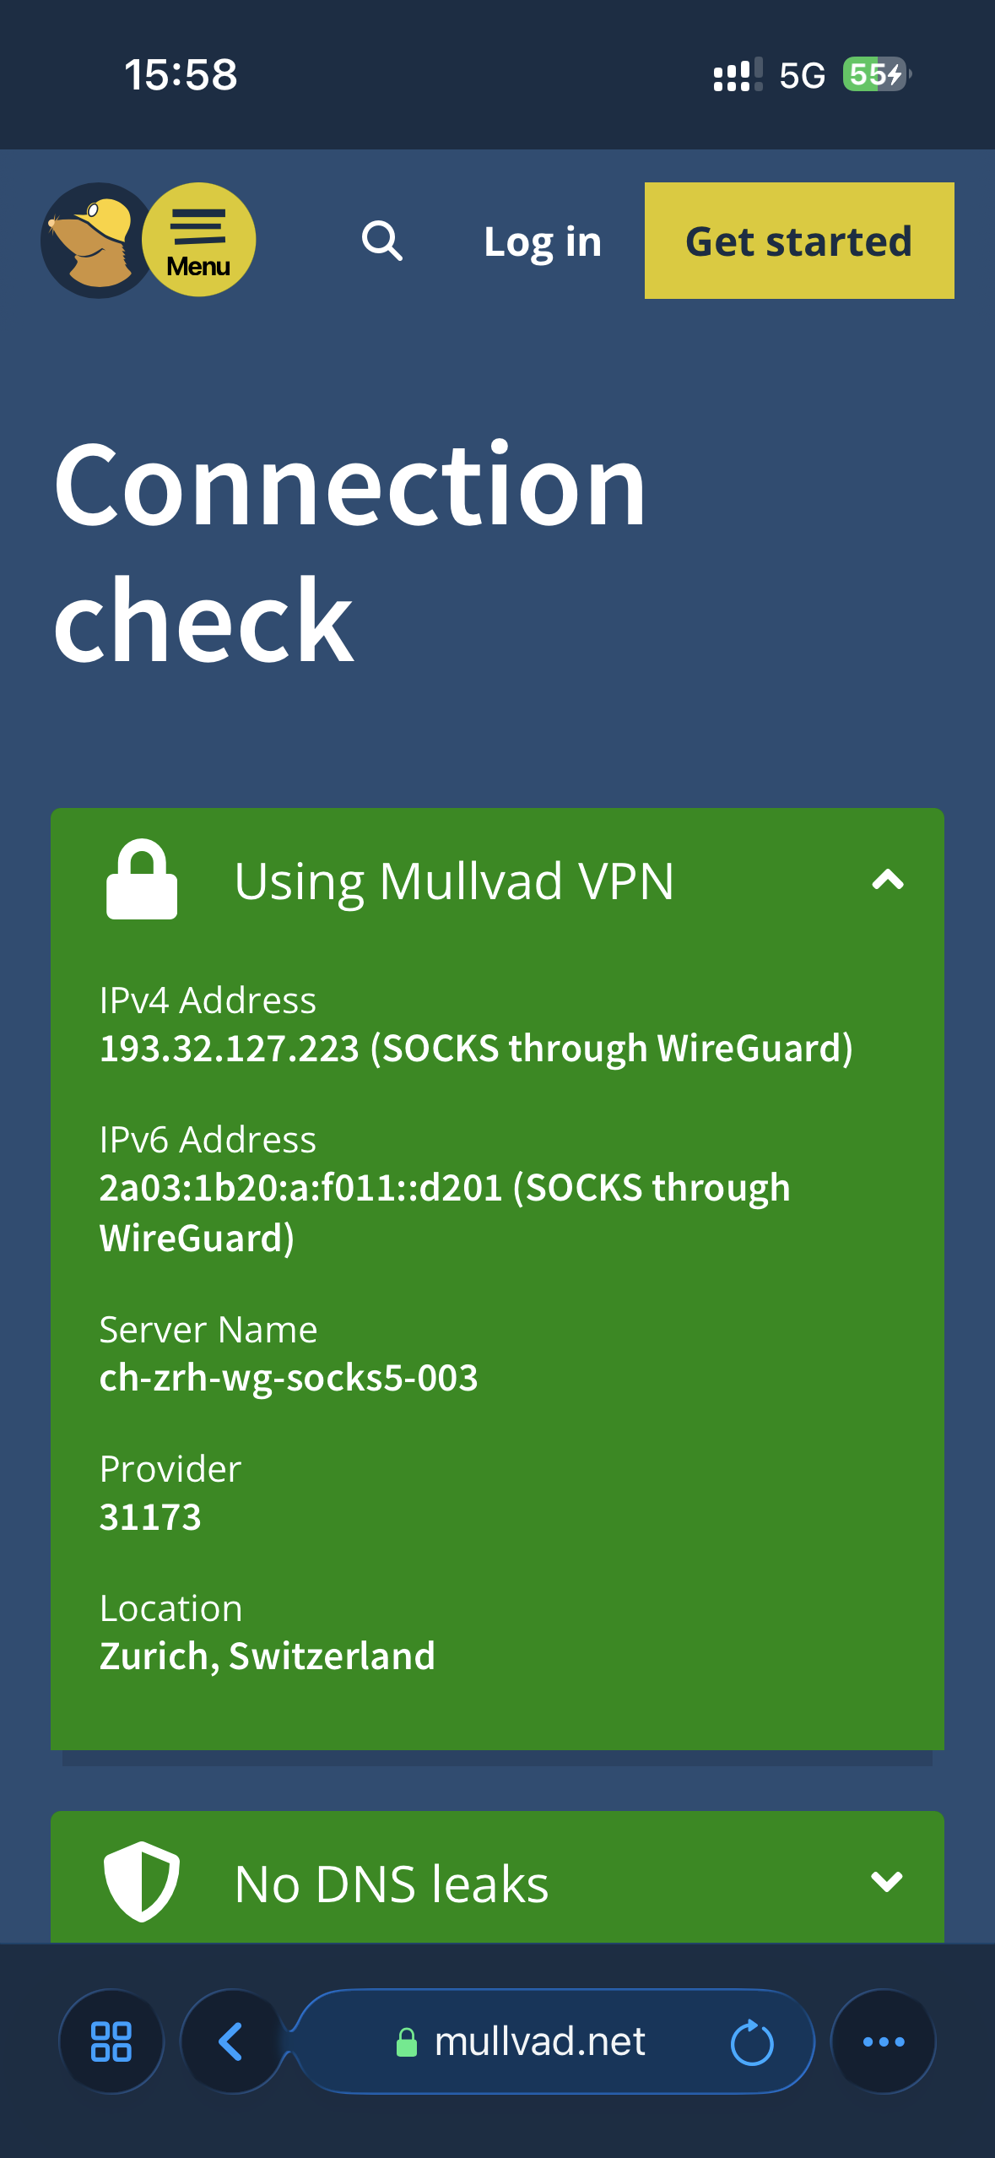The image size is (995, 2158).
Task: Select server name ch-zrh-wg-socks5-003
Action: pos(289,1378)
